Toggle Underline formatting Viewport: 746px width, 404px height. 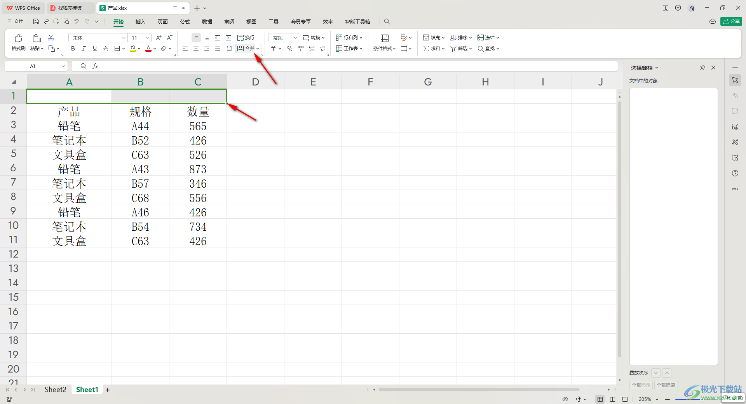pyautogui.click(x=94, y=49)
